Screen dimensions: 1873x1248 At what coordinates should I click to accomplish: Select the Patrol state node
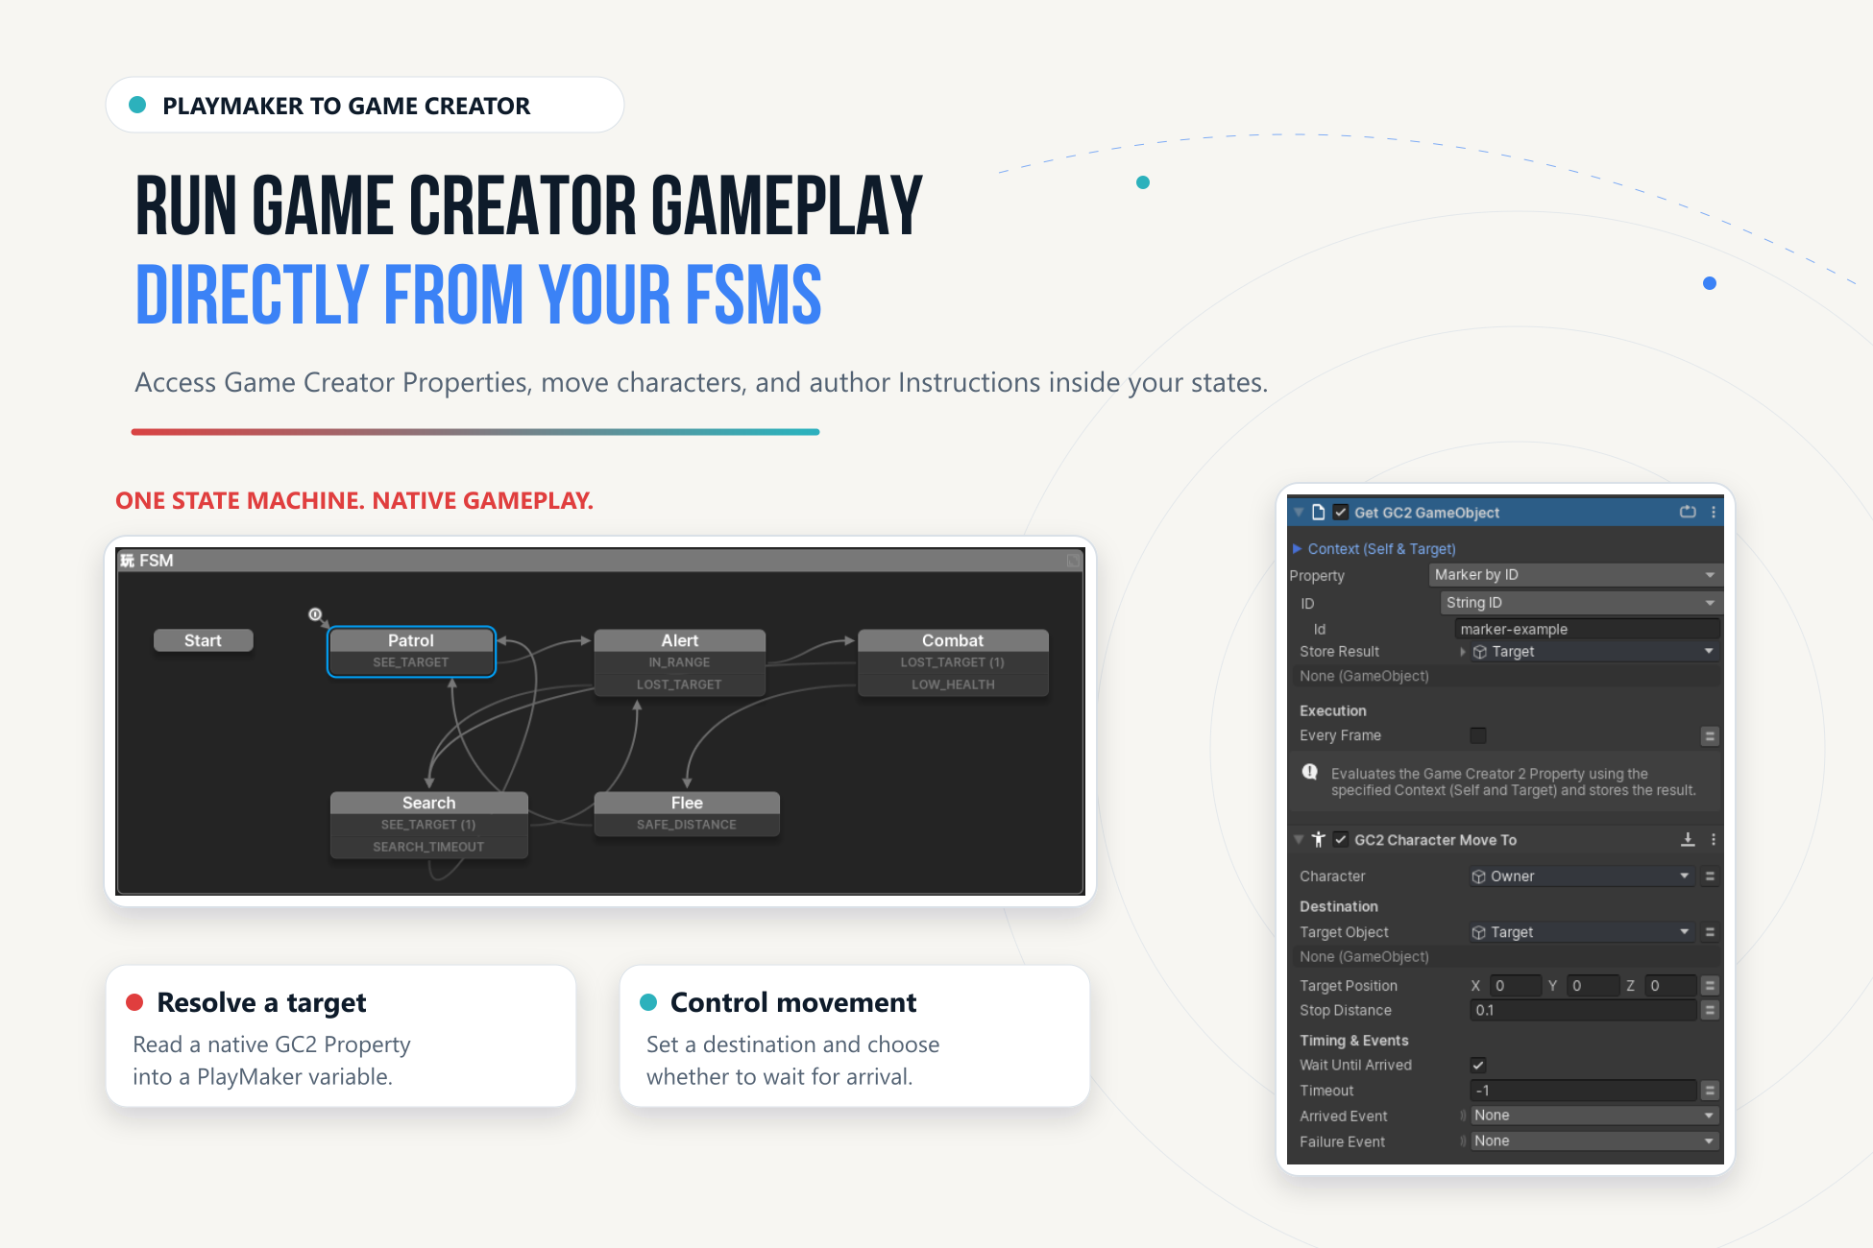click(x=411, y=640)
